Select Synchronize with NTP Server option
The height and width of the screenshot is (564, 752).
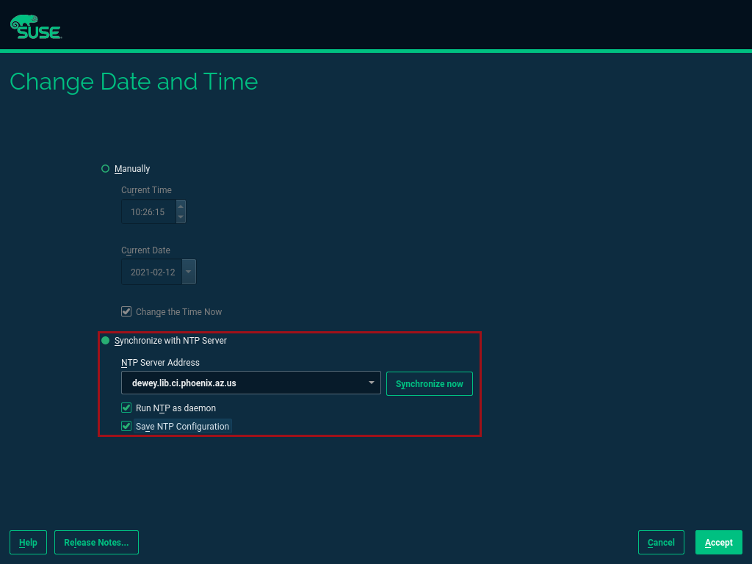[105, 340]
